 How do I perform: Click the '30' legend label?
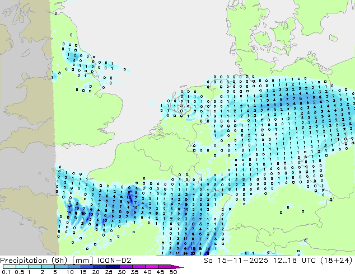click(122, 272)
